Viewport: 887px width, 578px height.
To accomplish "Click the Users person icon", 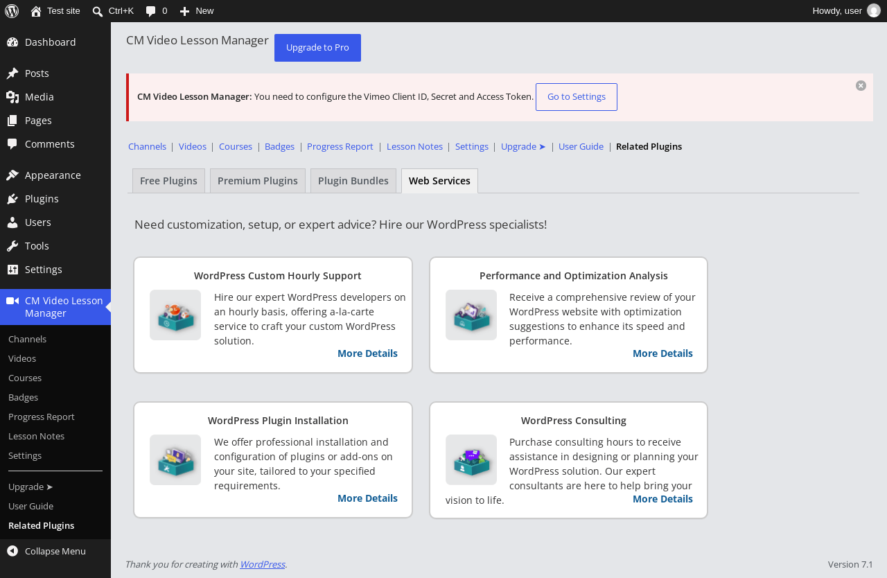I will click(12, 222).
